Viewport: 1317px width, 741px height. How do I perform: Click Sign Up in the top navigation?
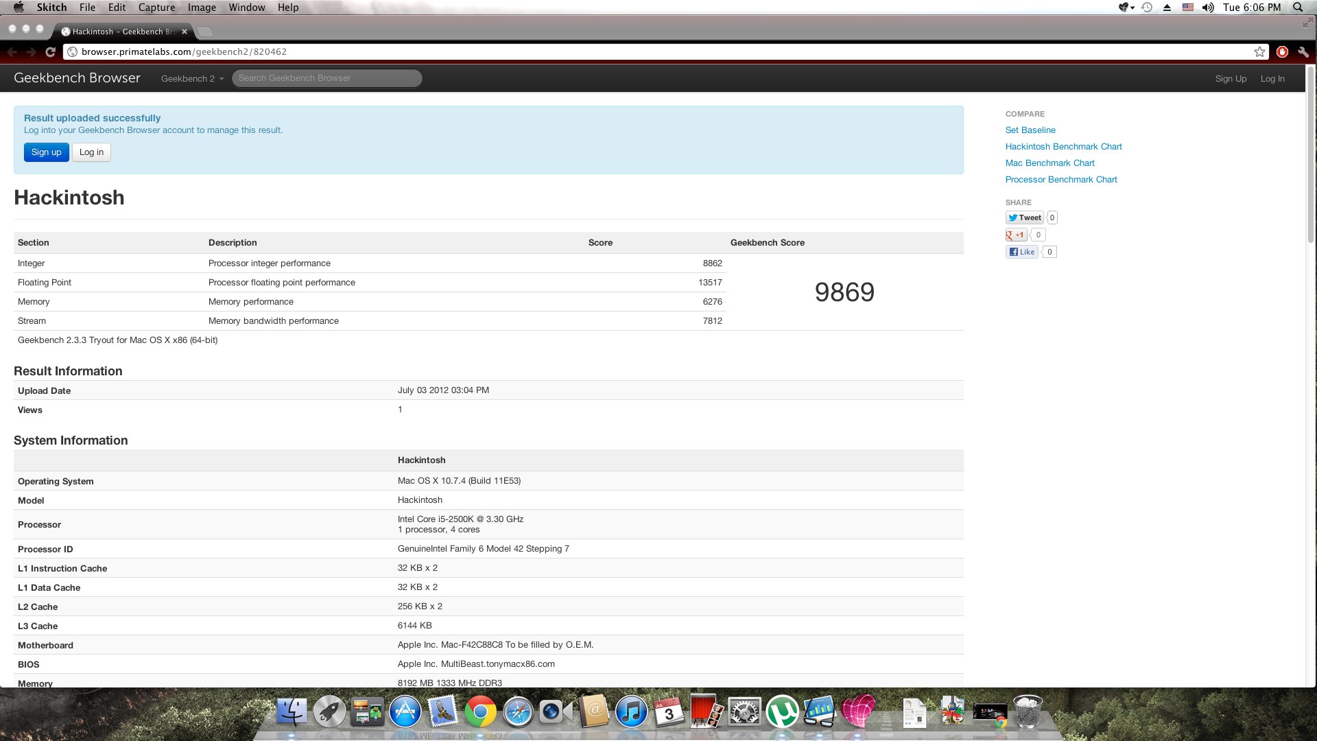coord(1231,79)
